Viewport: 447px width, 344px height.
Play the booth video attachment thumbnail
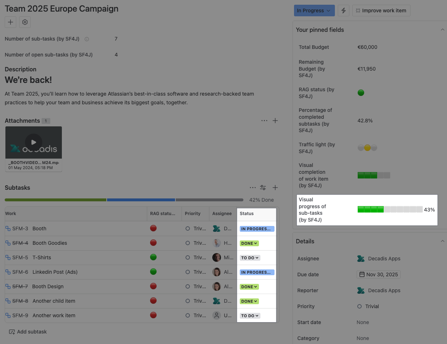[34, 142]
